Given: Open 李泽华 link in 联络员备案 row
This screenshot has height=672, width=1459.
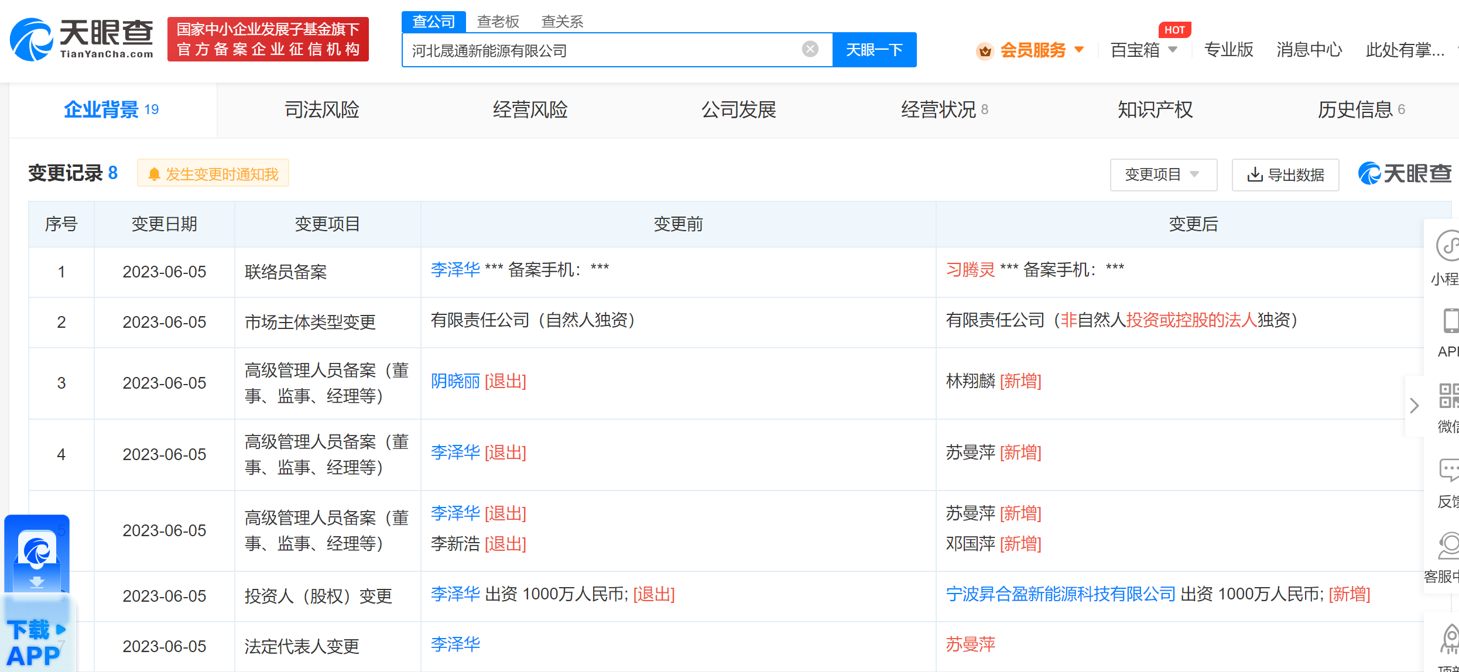Looking at the screenshot, I should point(455,269).
